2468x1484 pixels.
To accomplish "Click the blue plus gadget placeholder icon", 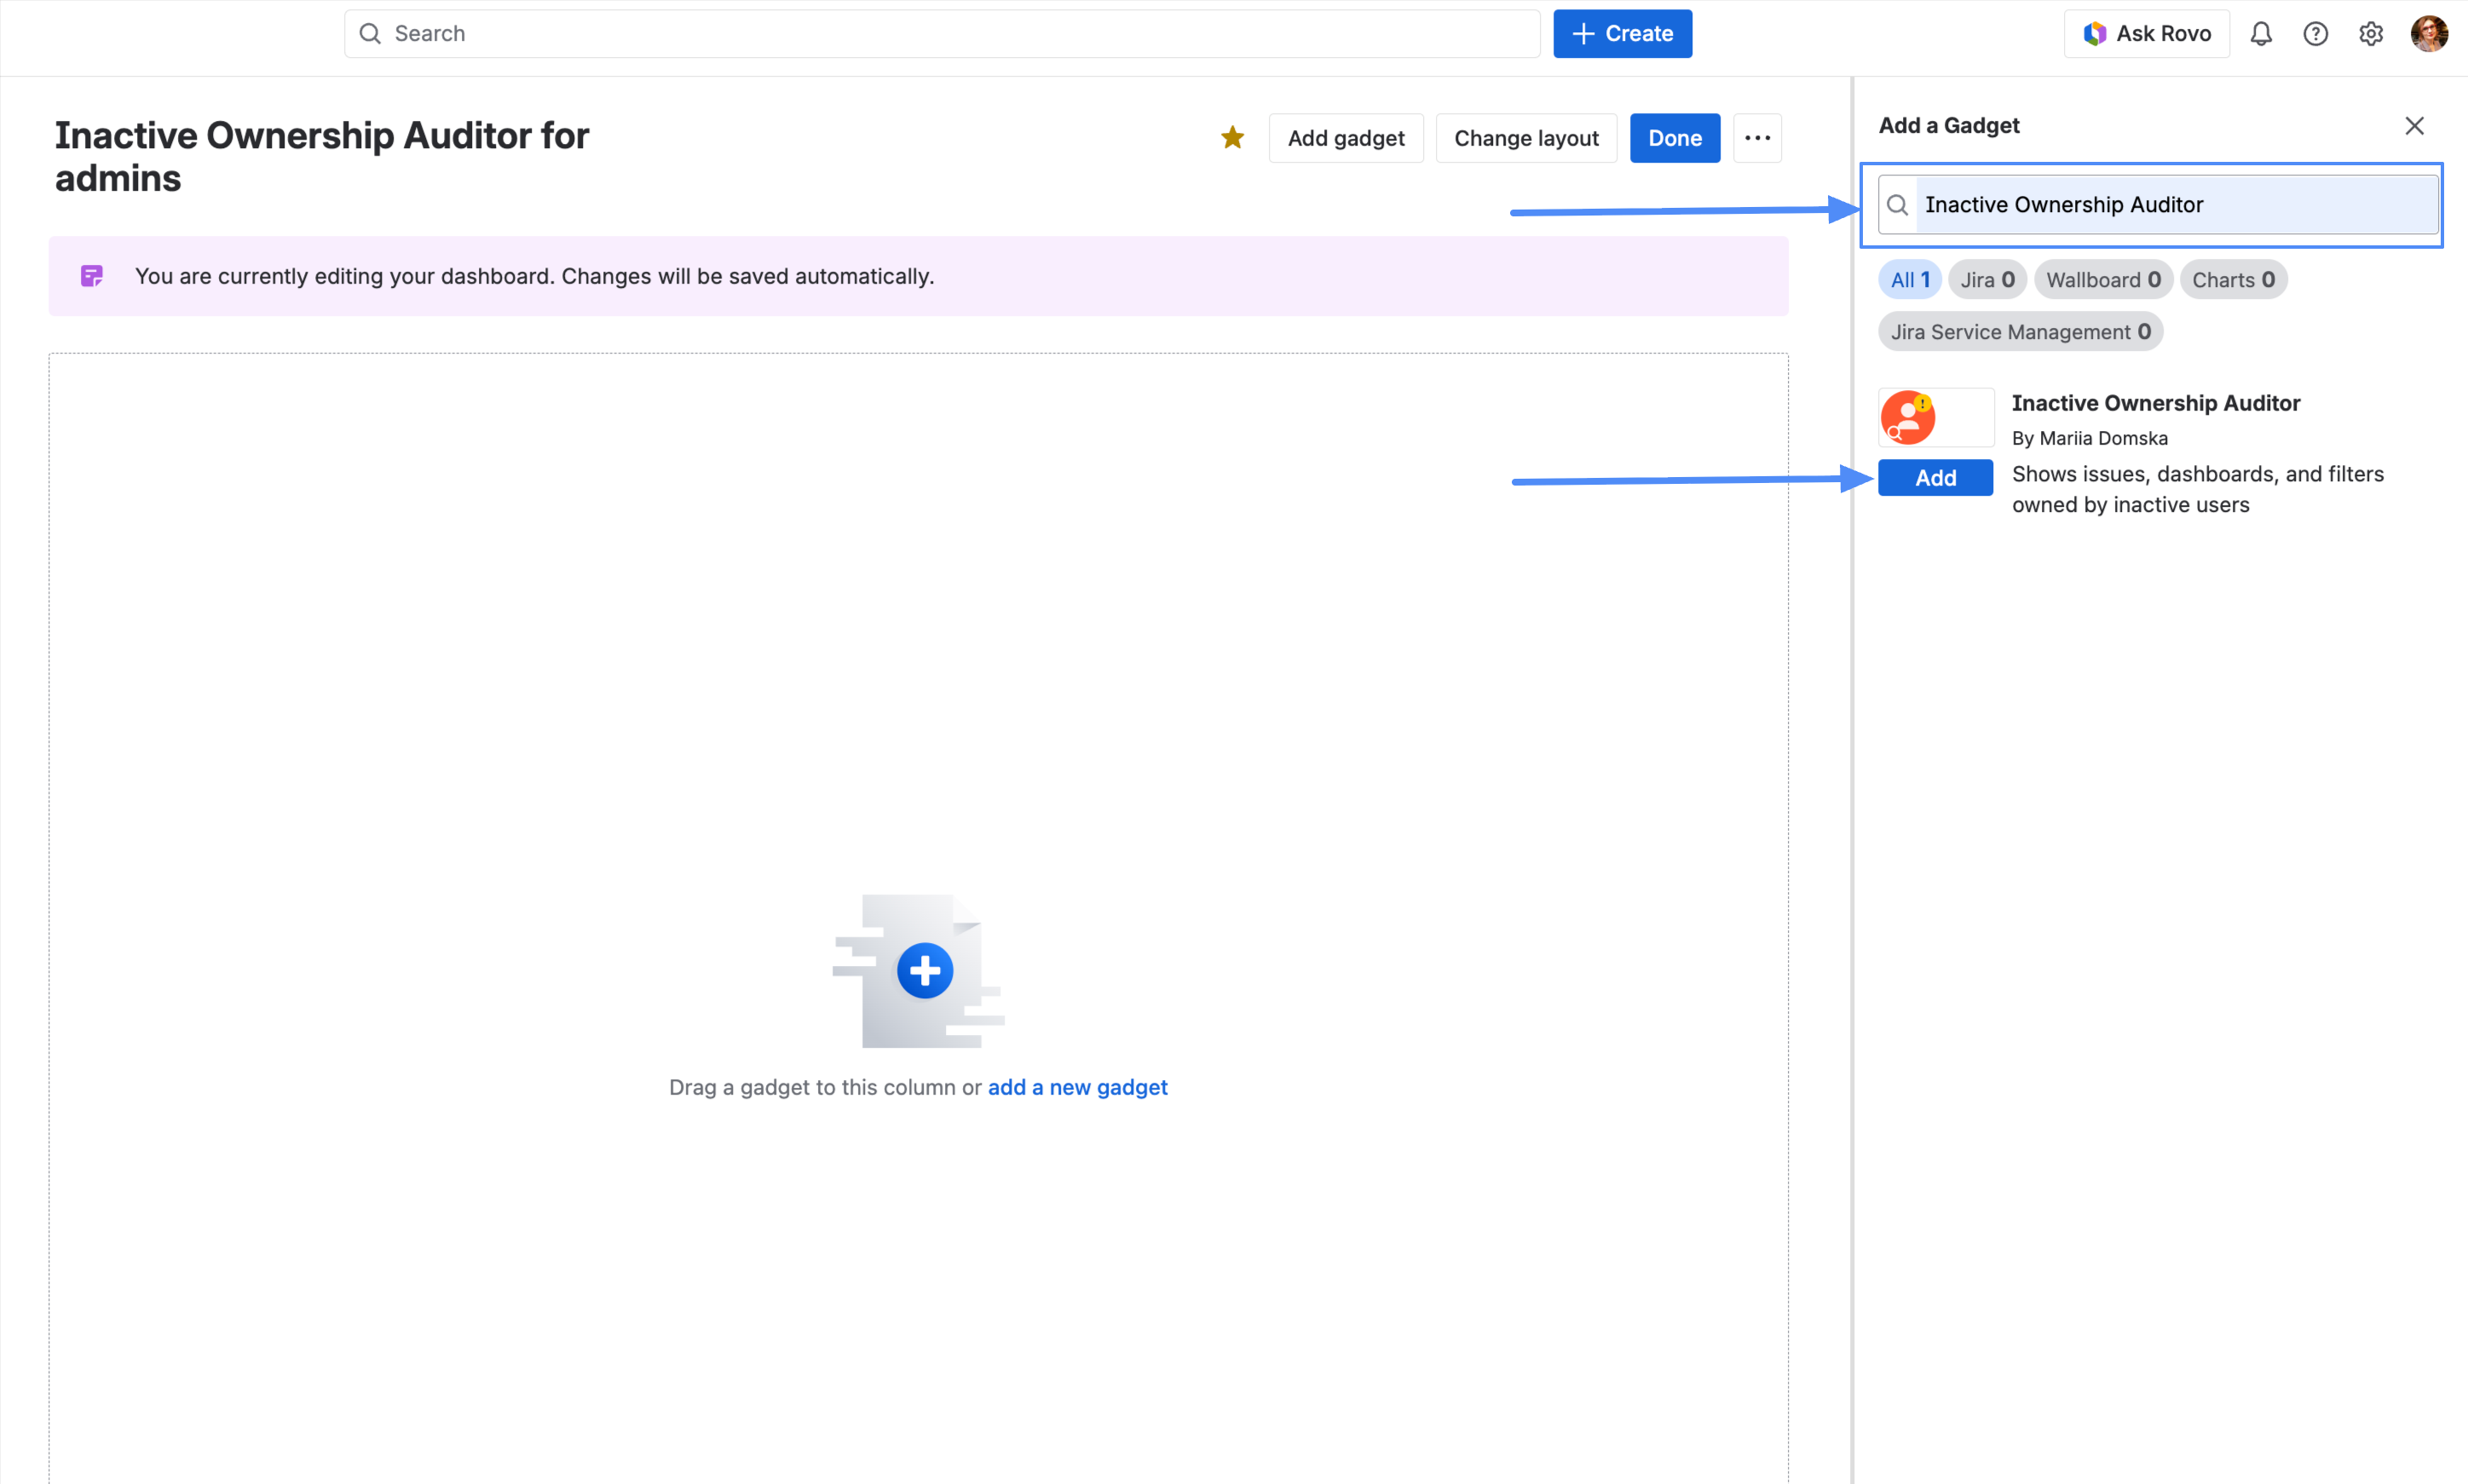I will point(925,970).
